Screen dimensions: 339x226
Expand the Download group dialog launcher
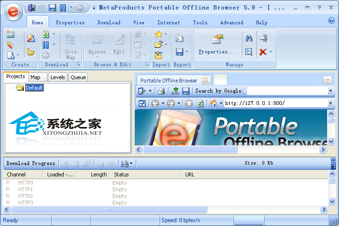(x=79, y=64)
